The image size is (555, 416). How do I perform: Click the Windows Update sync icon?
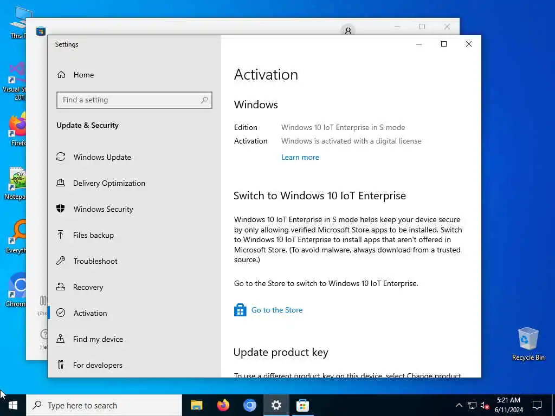click(x=61, y=157)
